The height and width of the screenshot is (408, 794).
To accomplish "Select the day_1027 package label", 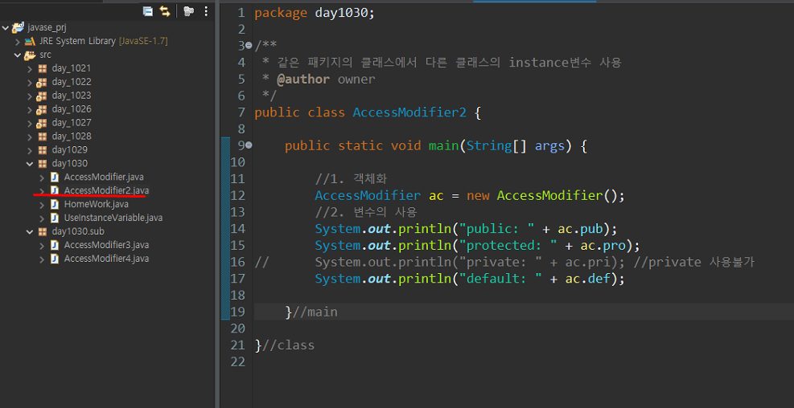I will [72, 123].
